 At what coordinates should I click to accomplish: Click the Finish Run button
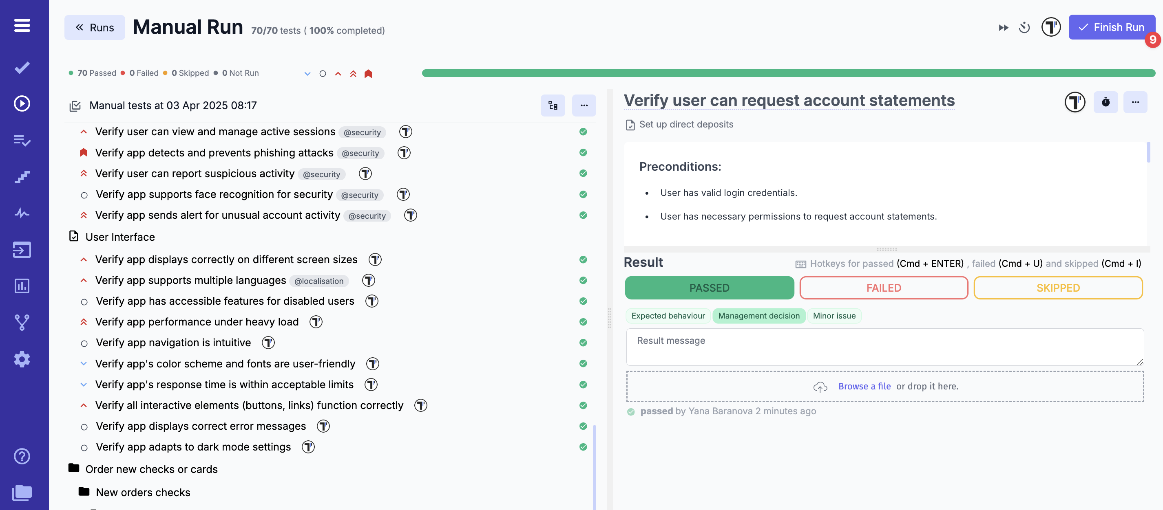coord(1111,28)
